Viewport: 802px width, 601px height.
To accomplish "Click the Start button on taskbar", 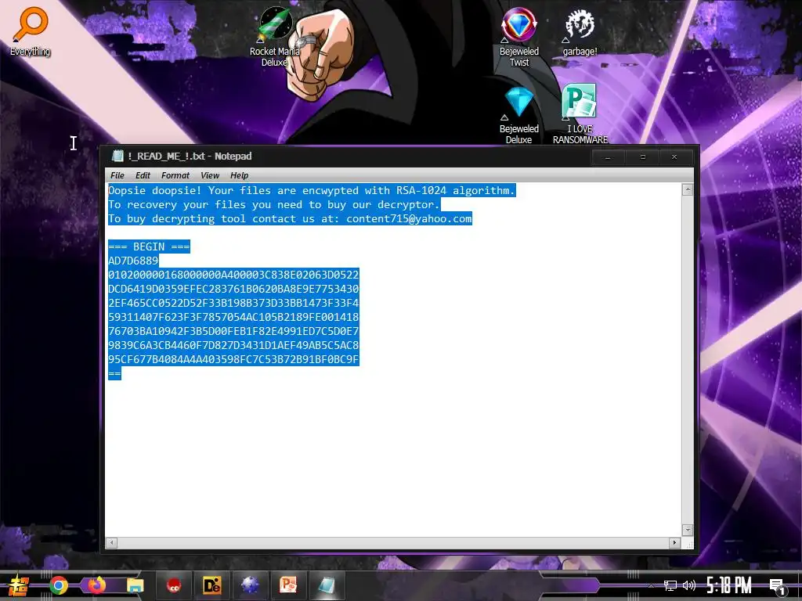I will click(18, 585).
